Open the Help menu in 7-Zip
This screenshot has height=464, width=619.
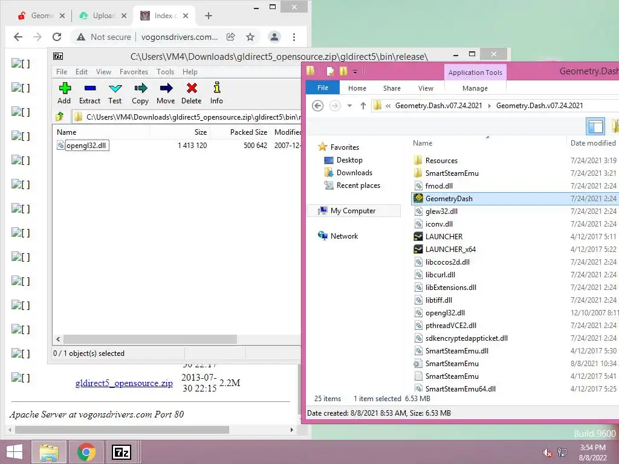point(190,72)
